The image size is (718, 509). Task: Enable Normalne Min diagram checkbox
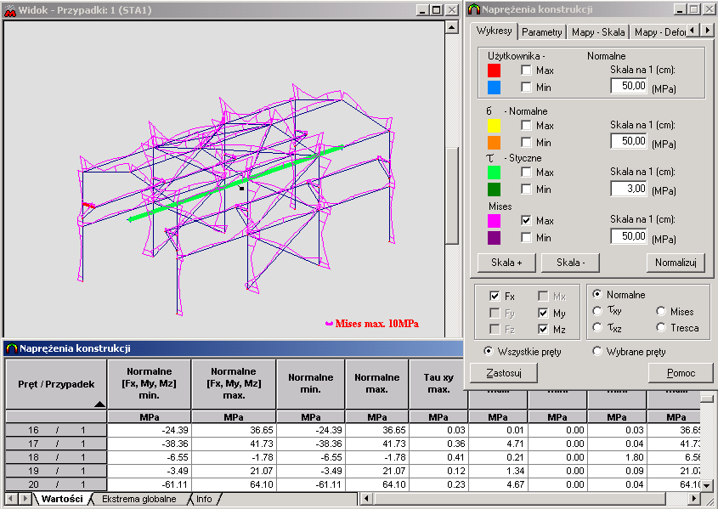[526, 143]
